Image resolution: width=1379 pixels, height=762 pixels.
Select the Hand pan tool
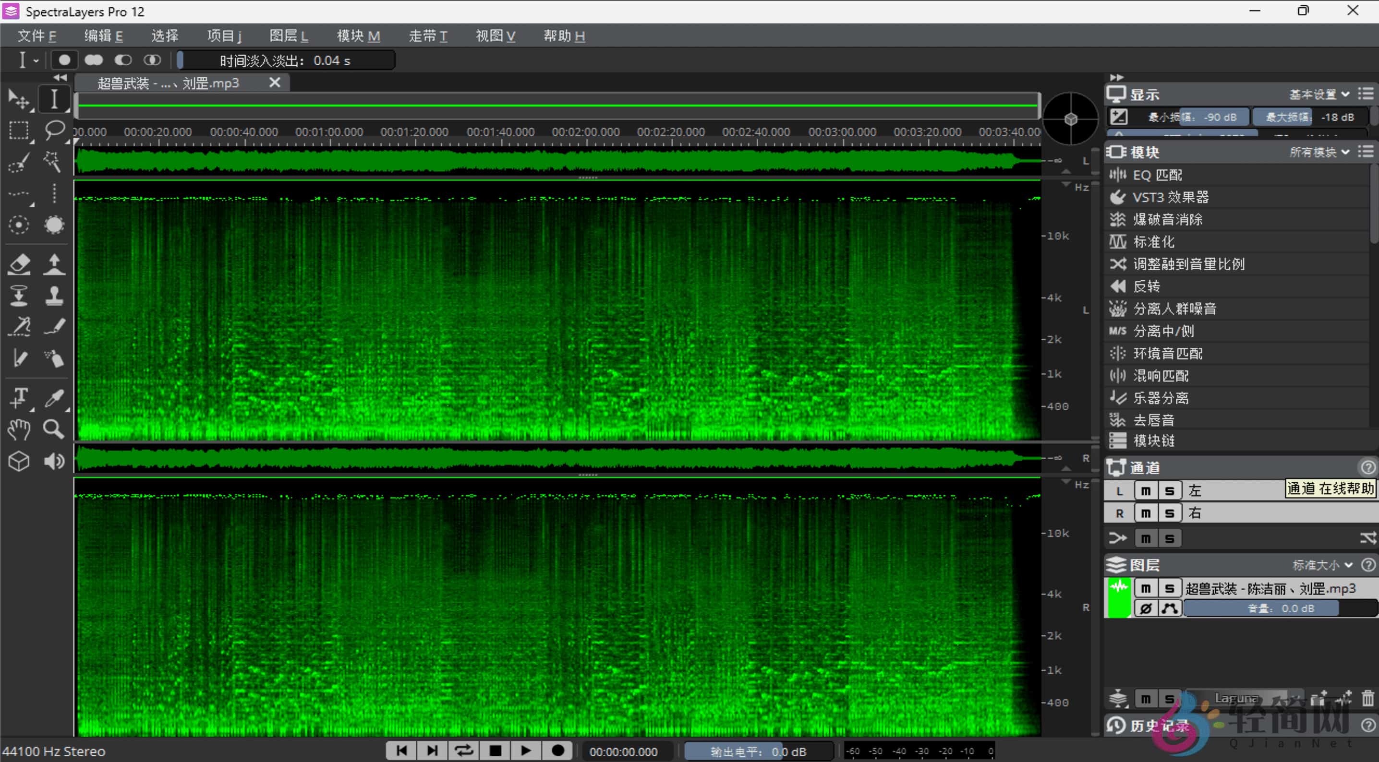[x=19, y=429]
